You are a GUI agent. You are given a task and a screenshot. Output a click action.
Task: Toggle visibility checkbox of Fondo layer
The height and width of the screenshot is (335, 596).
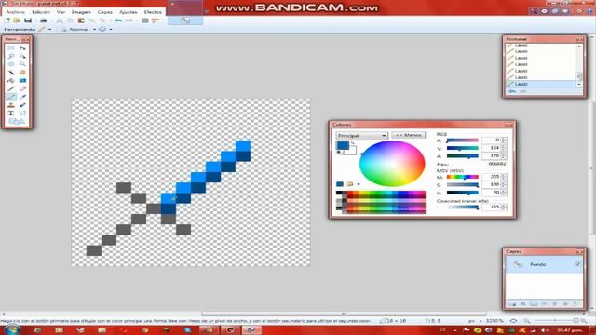coord(577,264)
